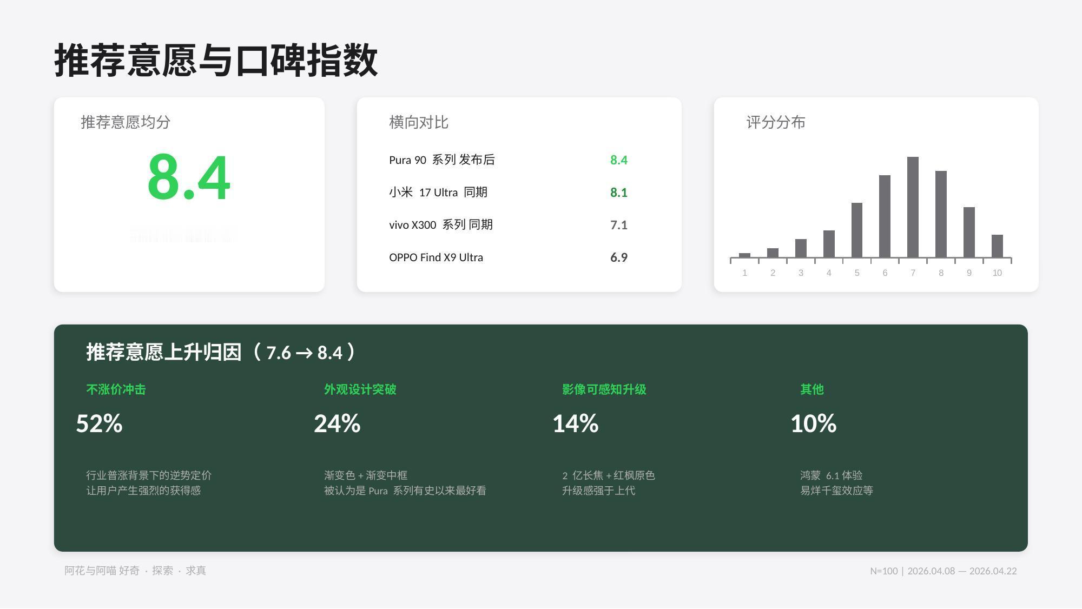Screen dimensions: 1082x609
Task: Click the slide title 推荐意愿与口碑指数
Action: pyautogui.click(x=216, y=61)
